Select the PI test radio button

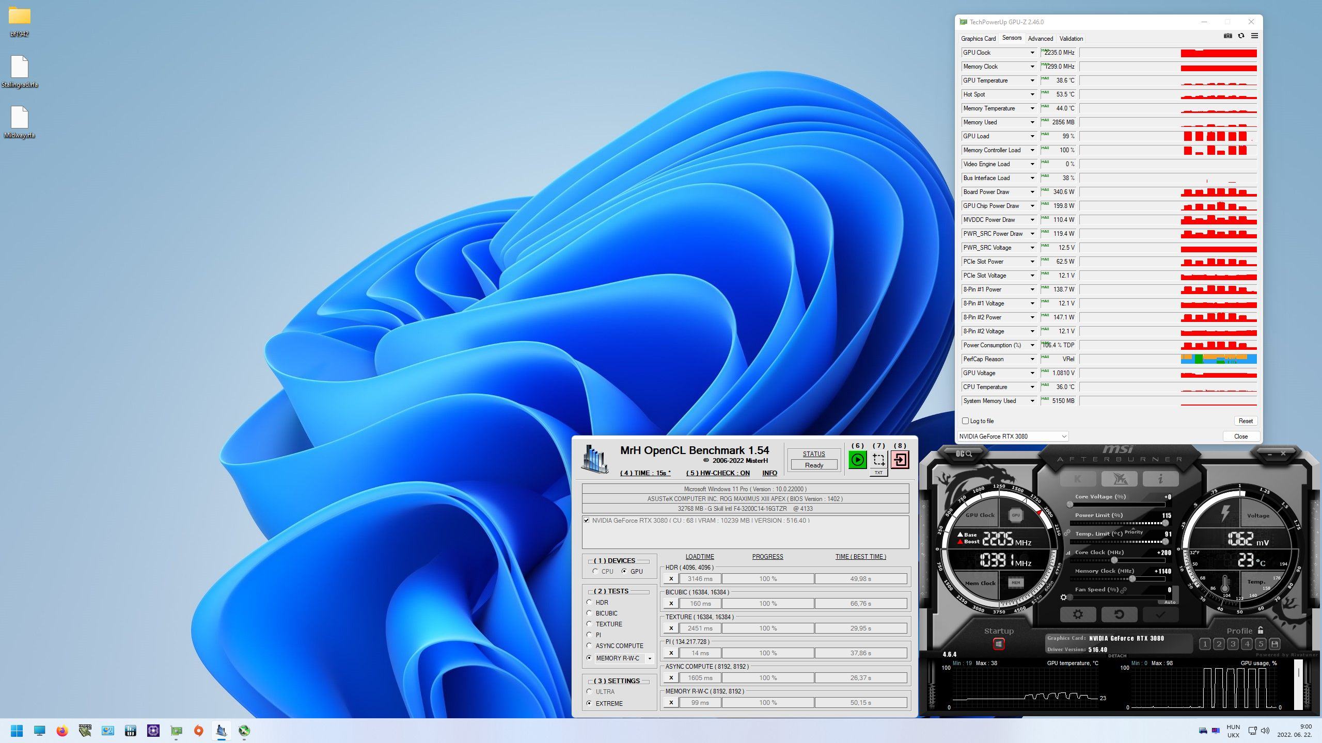pos(589,635)
